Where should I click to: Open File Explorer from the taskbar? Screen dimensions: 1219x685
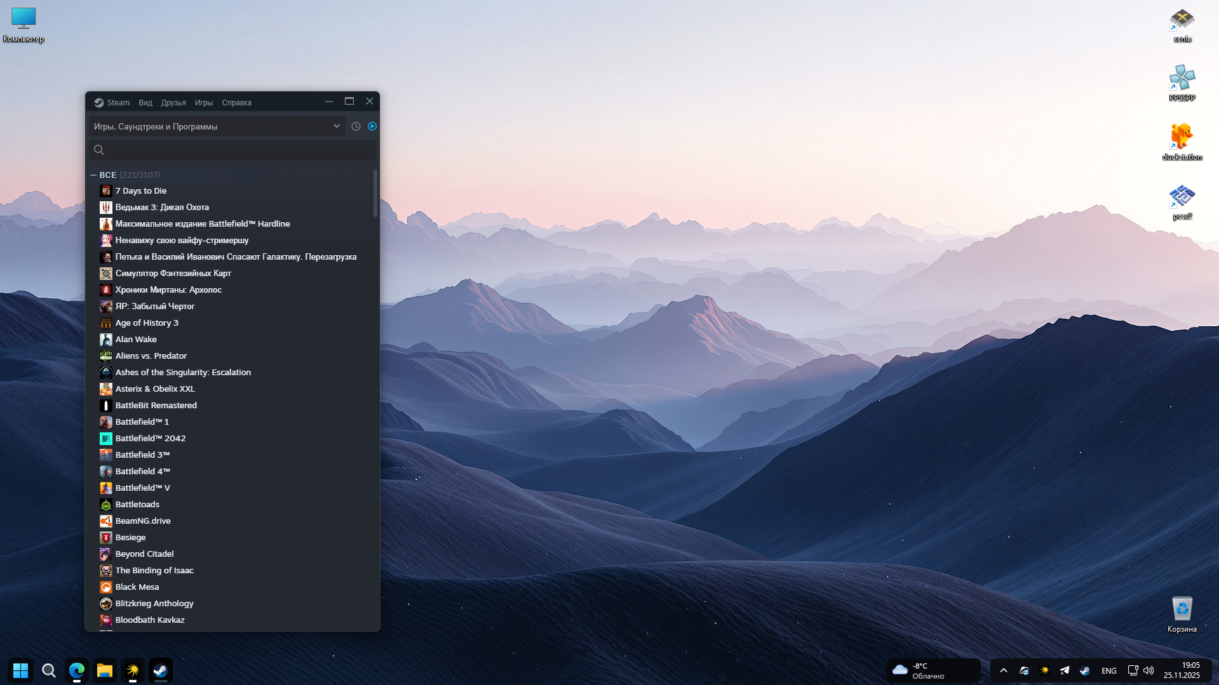[105, 670]
